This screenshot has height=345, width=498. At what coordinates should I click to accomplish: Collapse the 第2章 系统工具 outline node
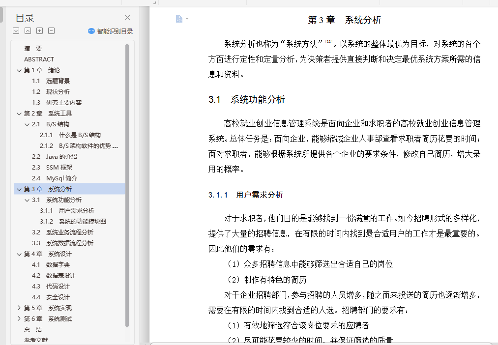point(19,114)
